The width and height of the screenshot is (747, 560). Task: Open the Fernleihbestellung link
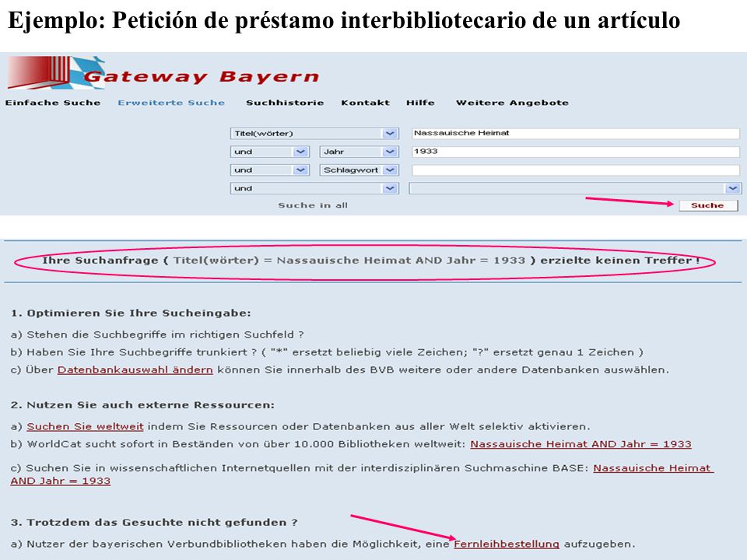coord(507,544)
